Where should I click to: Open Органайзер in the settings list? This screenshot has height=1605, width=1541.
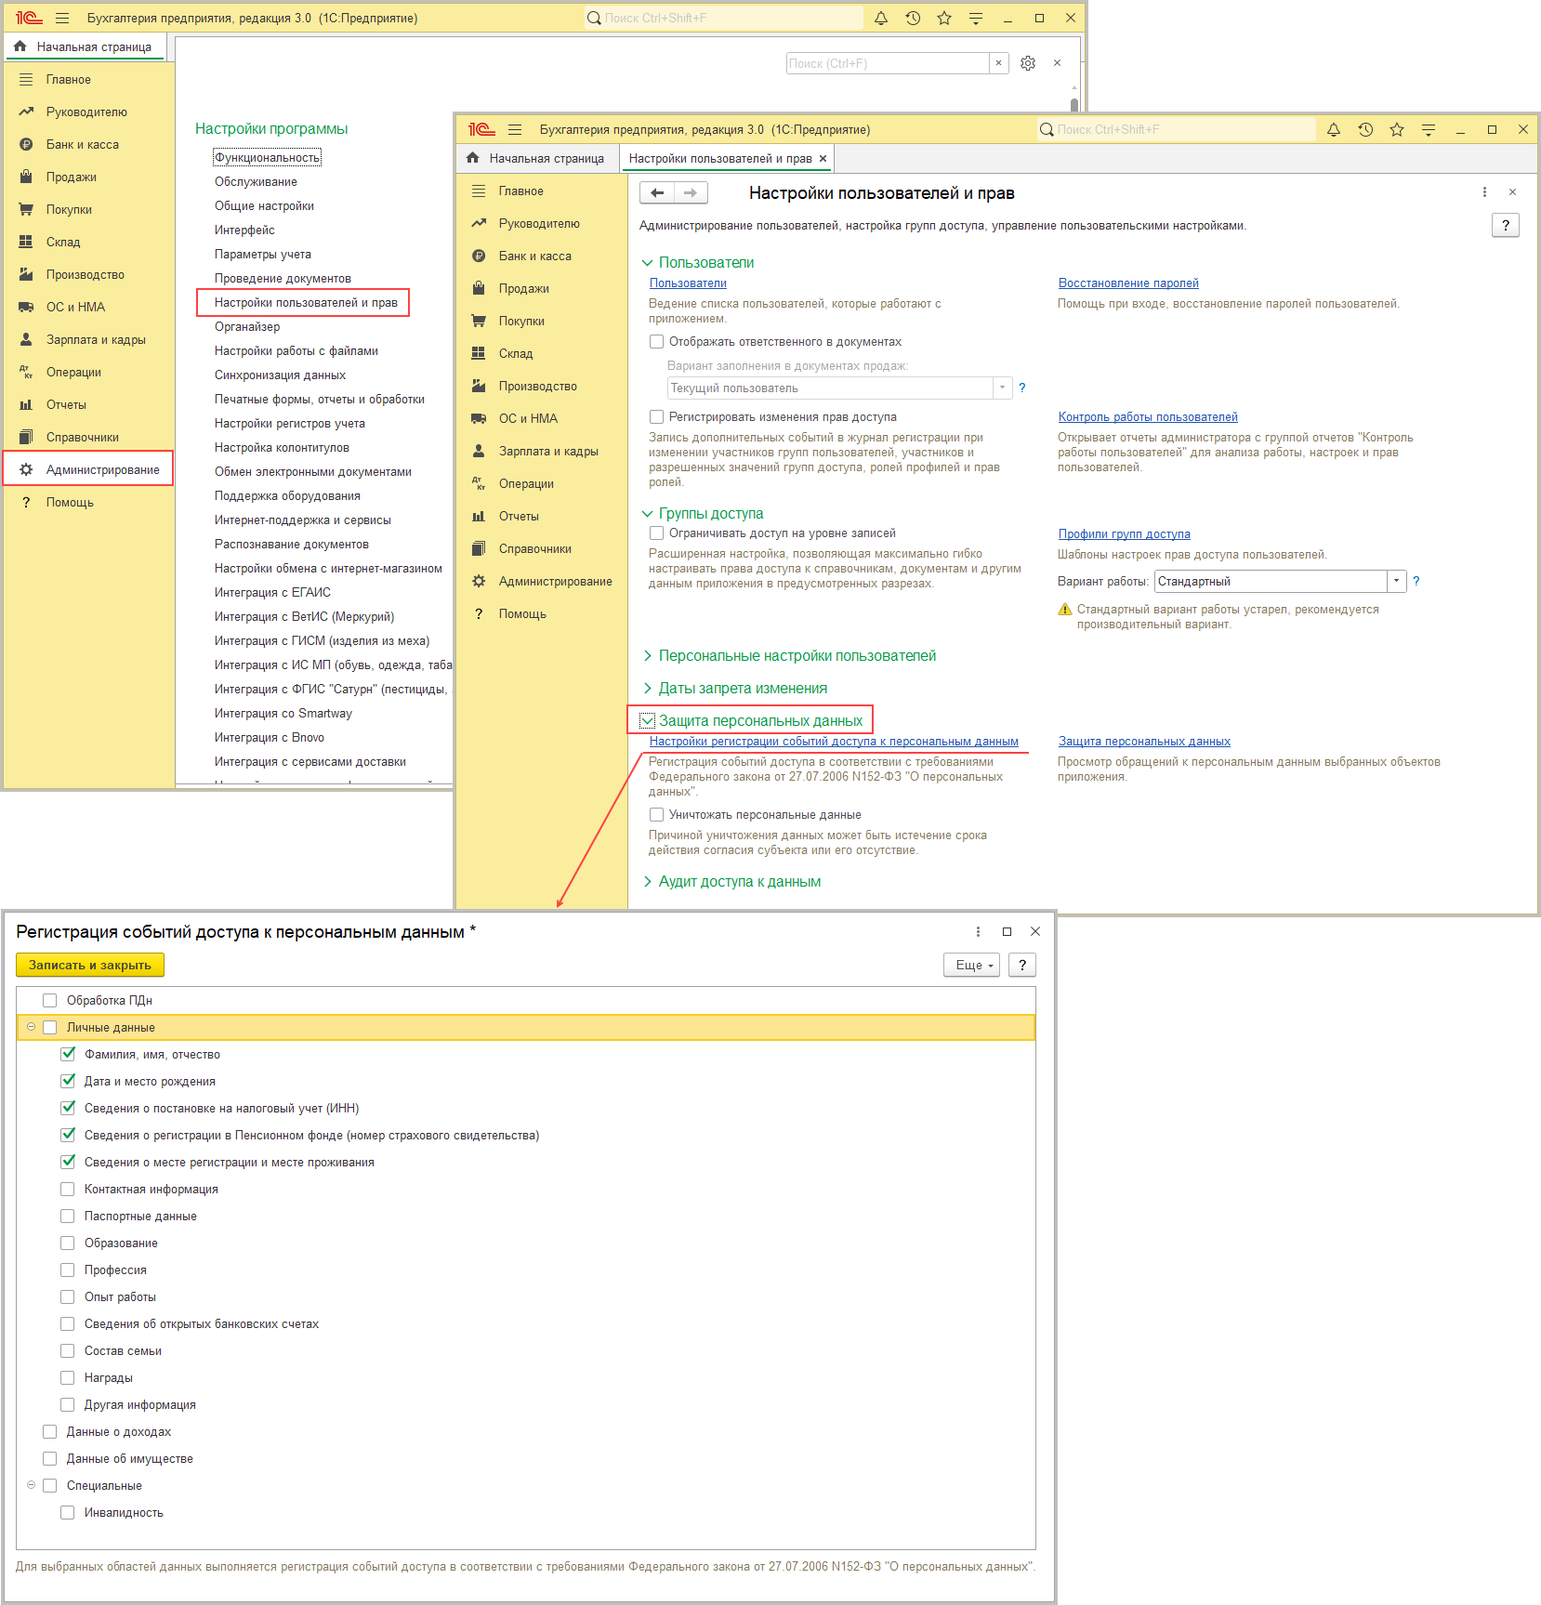click(247, 327)
